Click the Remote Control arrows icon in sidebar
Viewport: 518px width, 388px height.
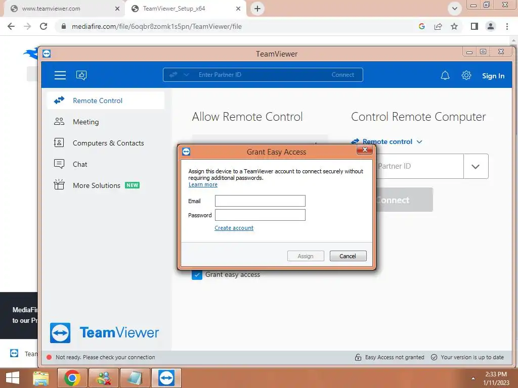(59, 100)
